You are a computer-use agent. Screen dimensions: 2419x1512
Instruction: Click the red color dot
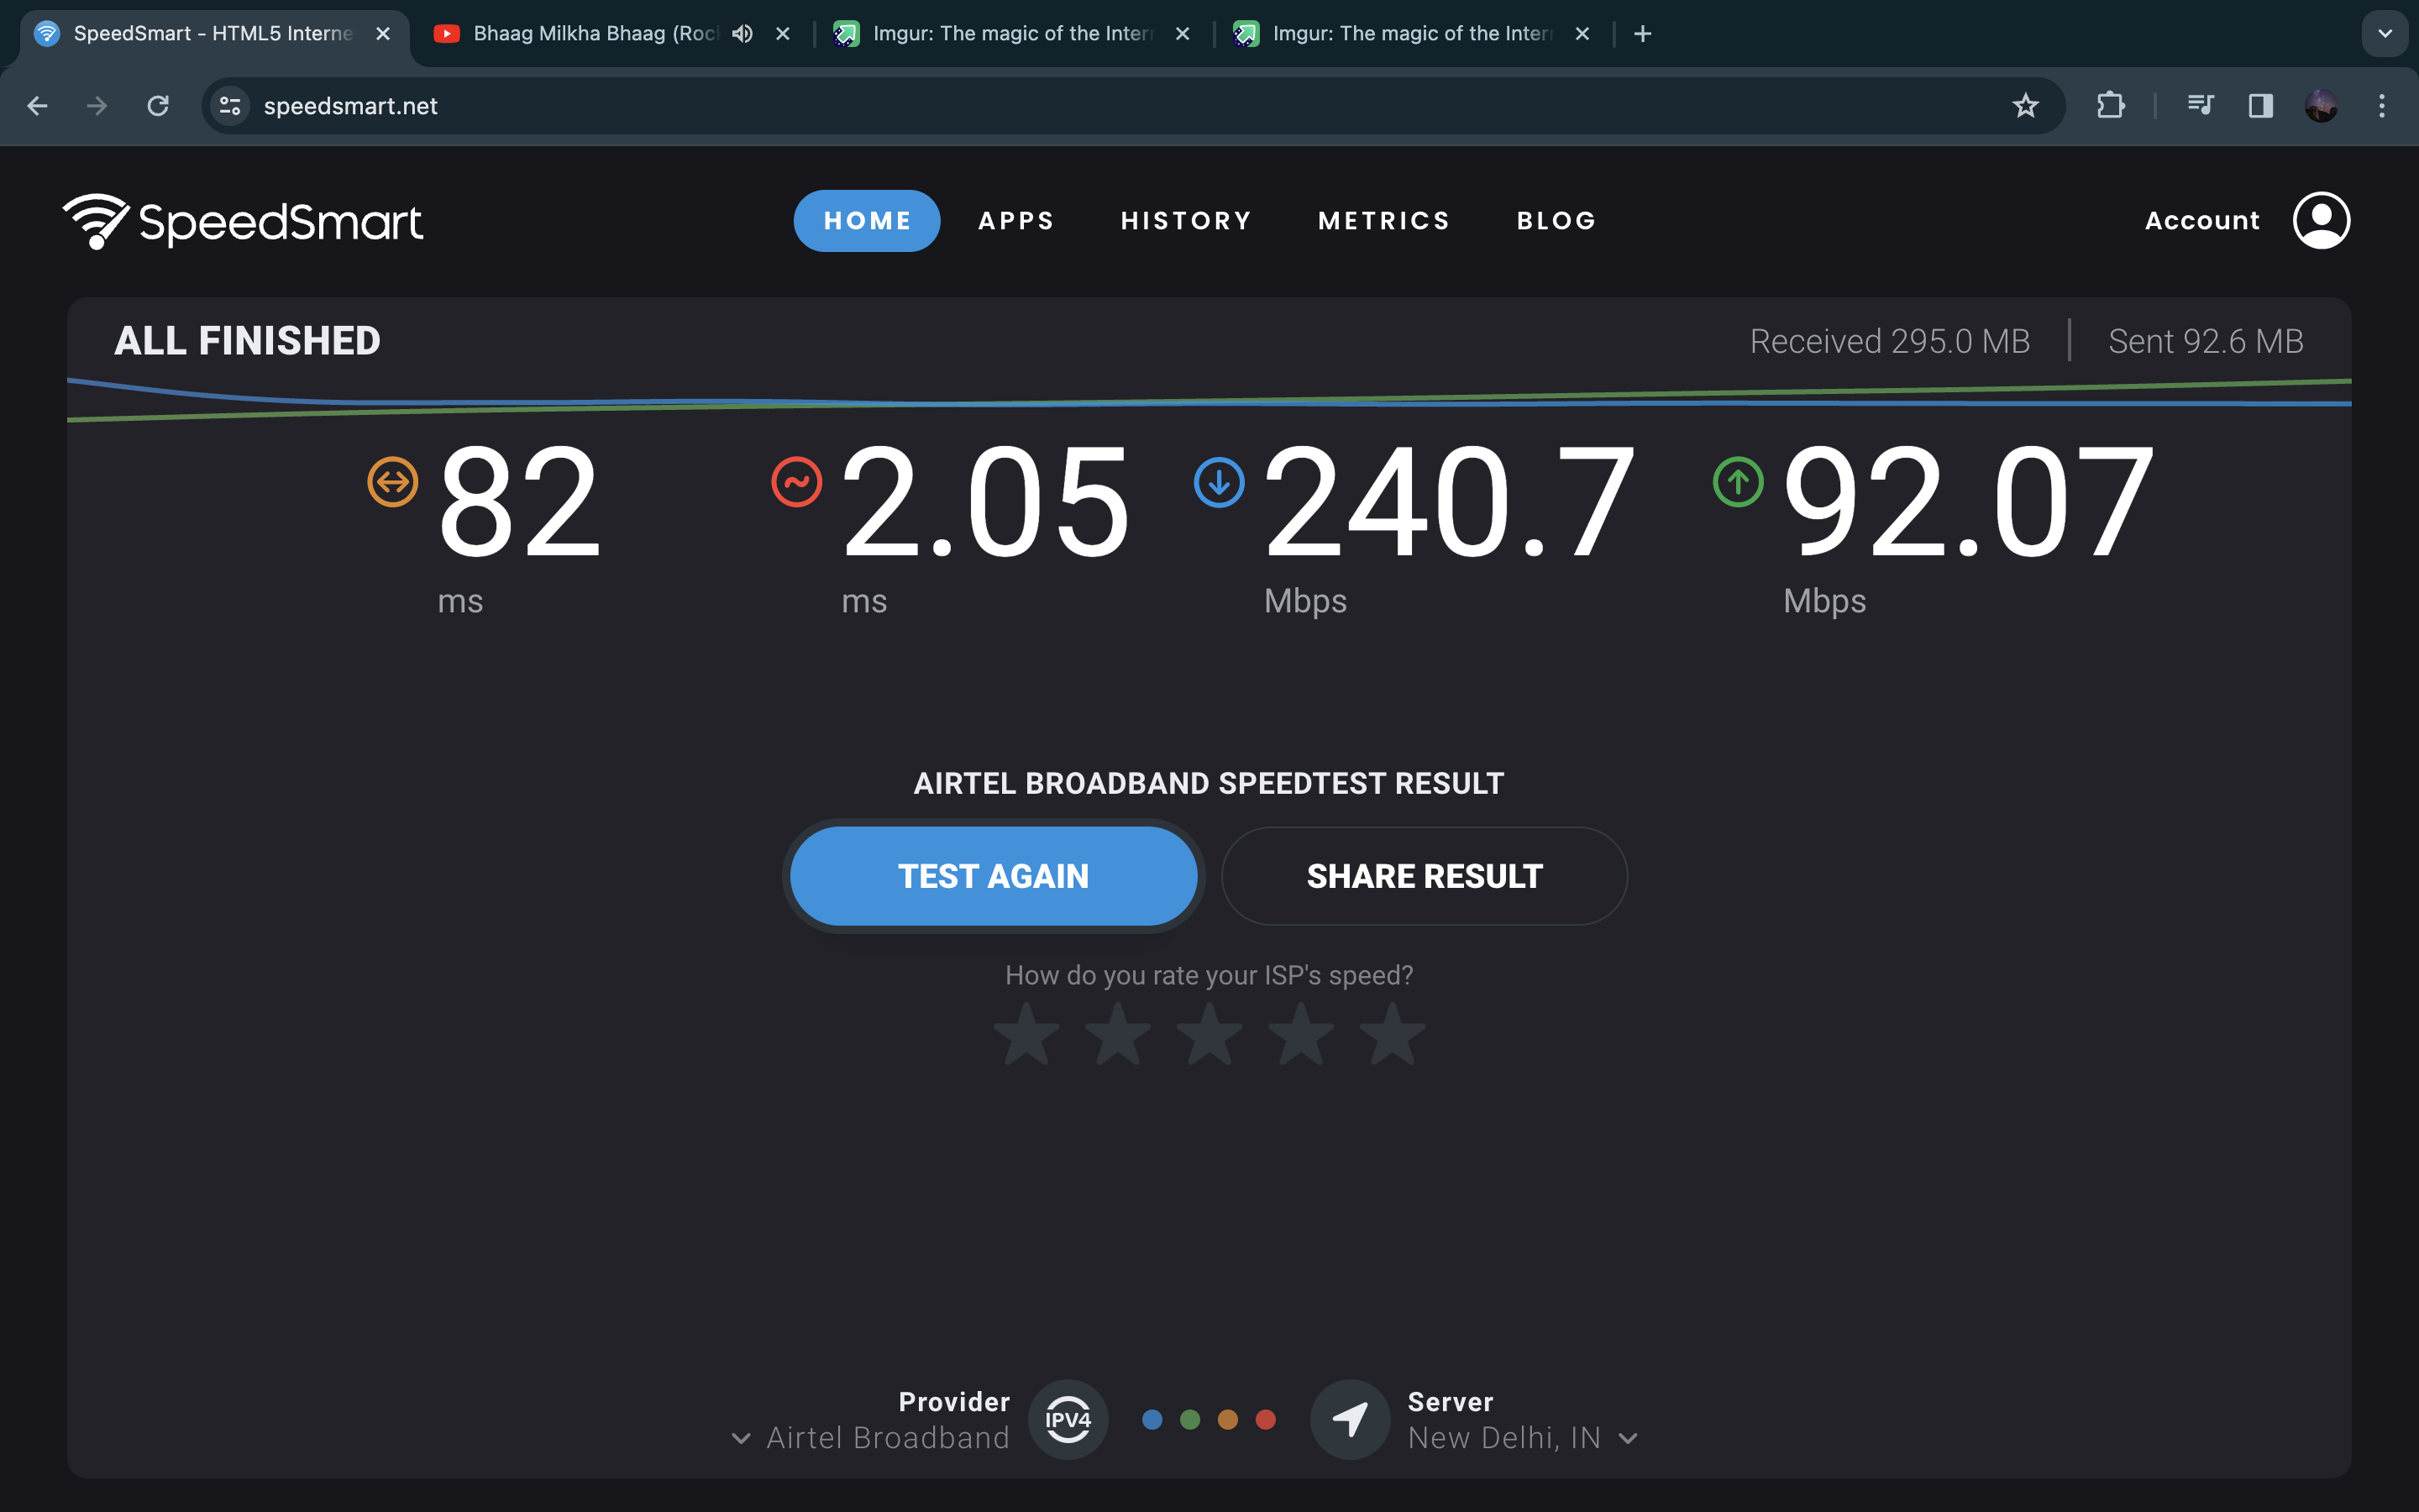(1266, 1420)
